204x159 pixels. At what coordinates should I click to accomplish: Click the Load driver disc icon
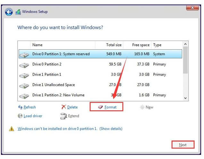(20, 116)
